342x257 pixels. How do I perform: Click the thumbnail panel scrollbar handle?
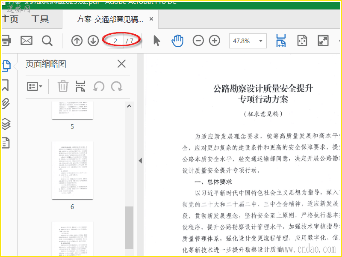[x=130, y=227]
